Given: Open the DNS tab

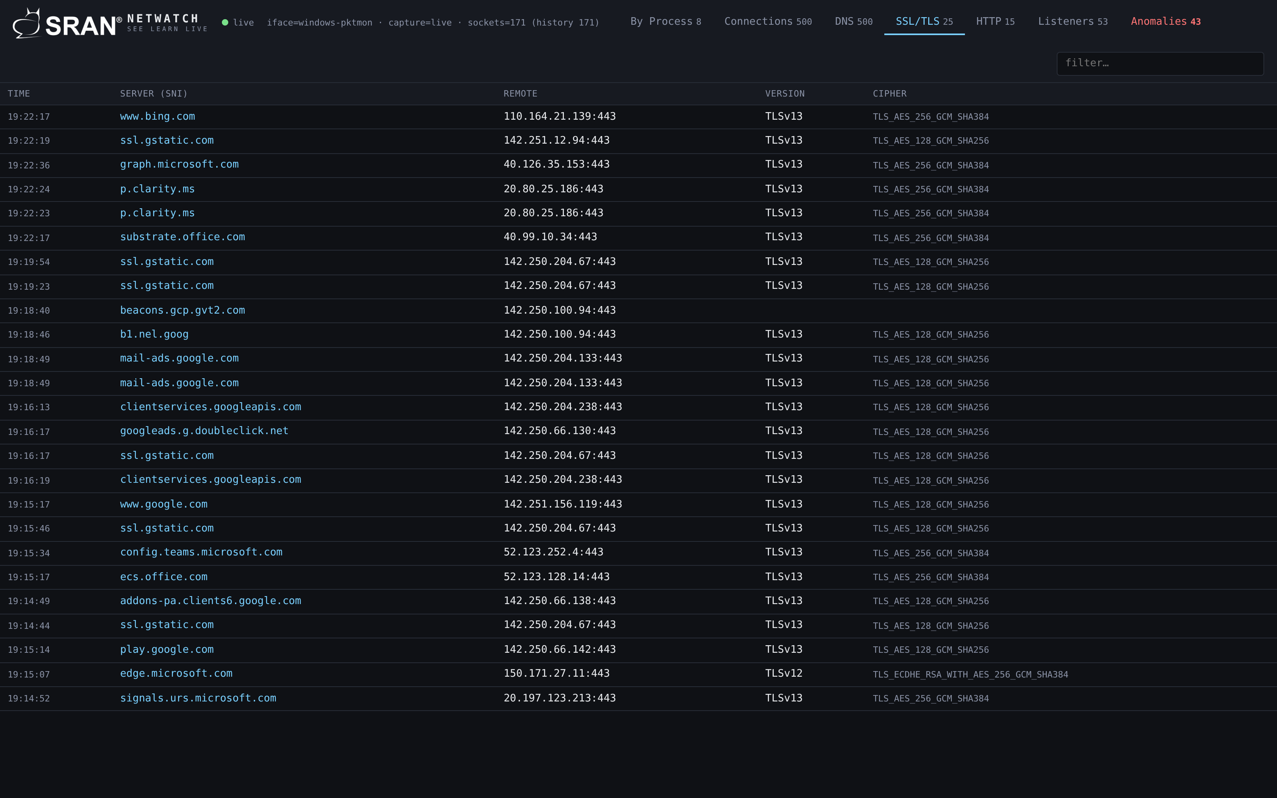Looking at the screenshot, I should pos(854,22).
